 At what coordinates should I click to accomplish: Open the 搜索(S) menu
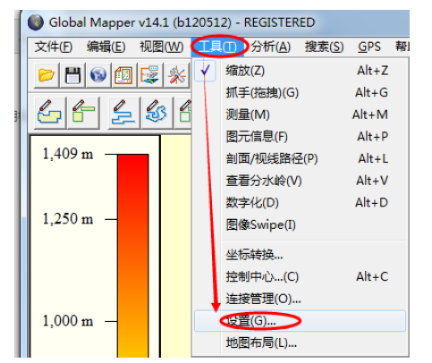click(324, 46)
